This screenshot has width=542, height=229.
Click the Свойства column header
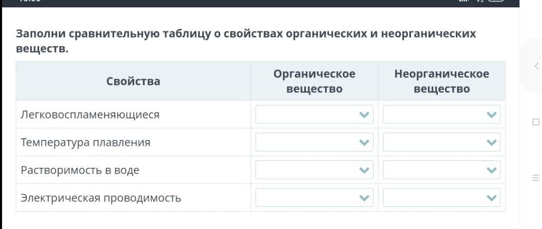[x=133, y=81]
